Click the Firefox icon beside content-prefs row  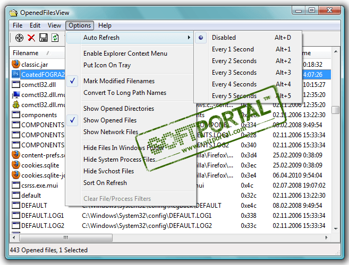pyautogui.click(x=16, y=155)
